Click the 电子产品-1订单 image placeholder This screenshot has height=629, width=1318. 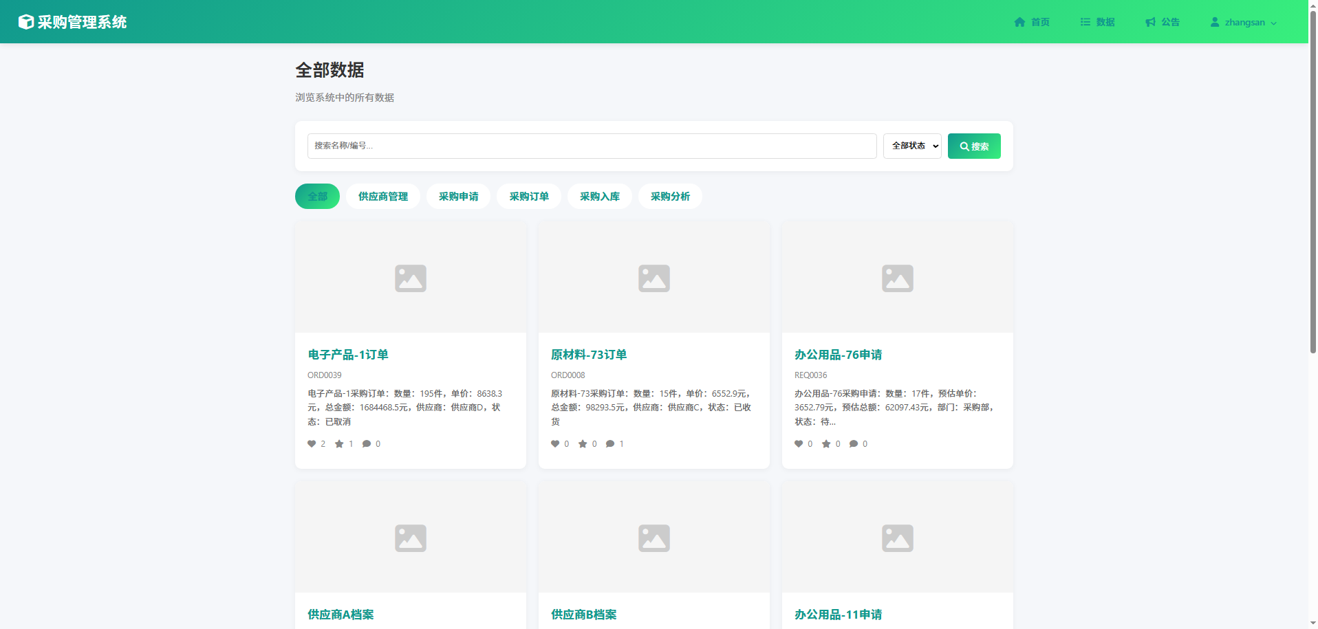click(x=411, y=278)
